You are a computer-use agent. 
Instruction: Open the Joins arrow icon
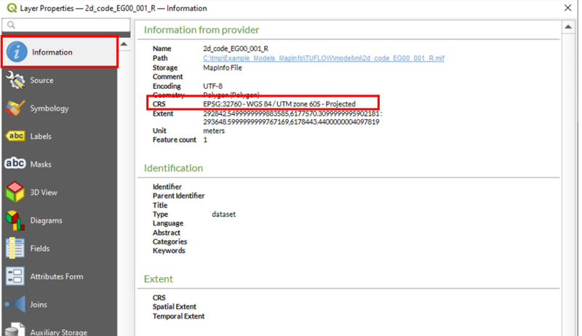(x=15, y=305)
